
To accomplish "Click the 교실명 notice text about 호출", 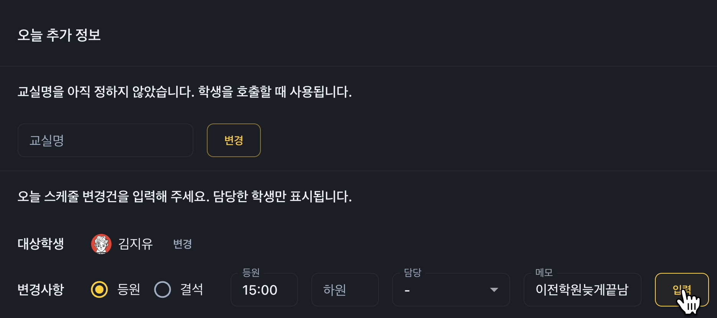I will coord(185,92).
